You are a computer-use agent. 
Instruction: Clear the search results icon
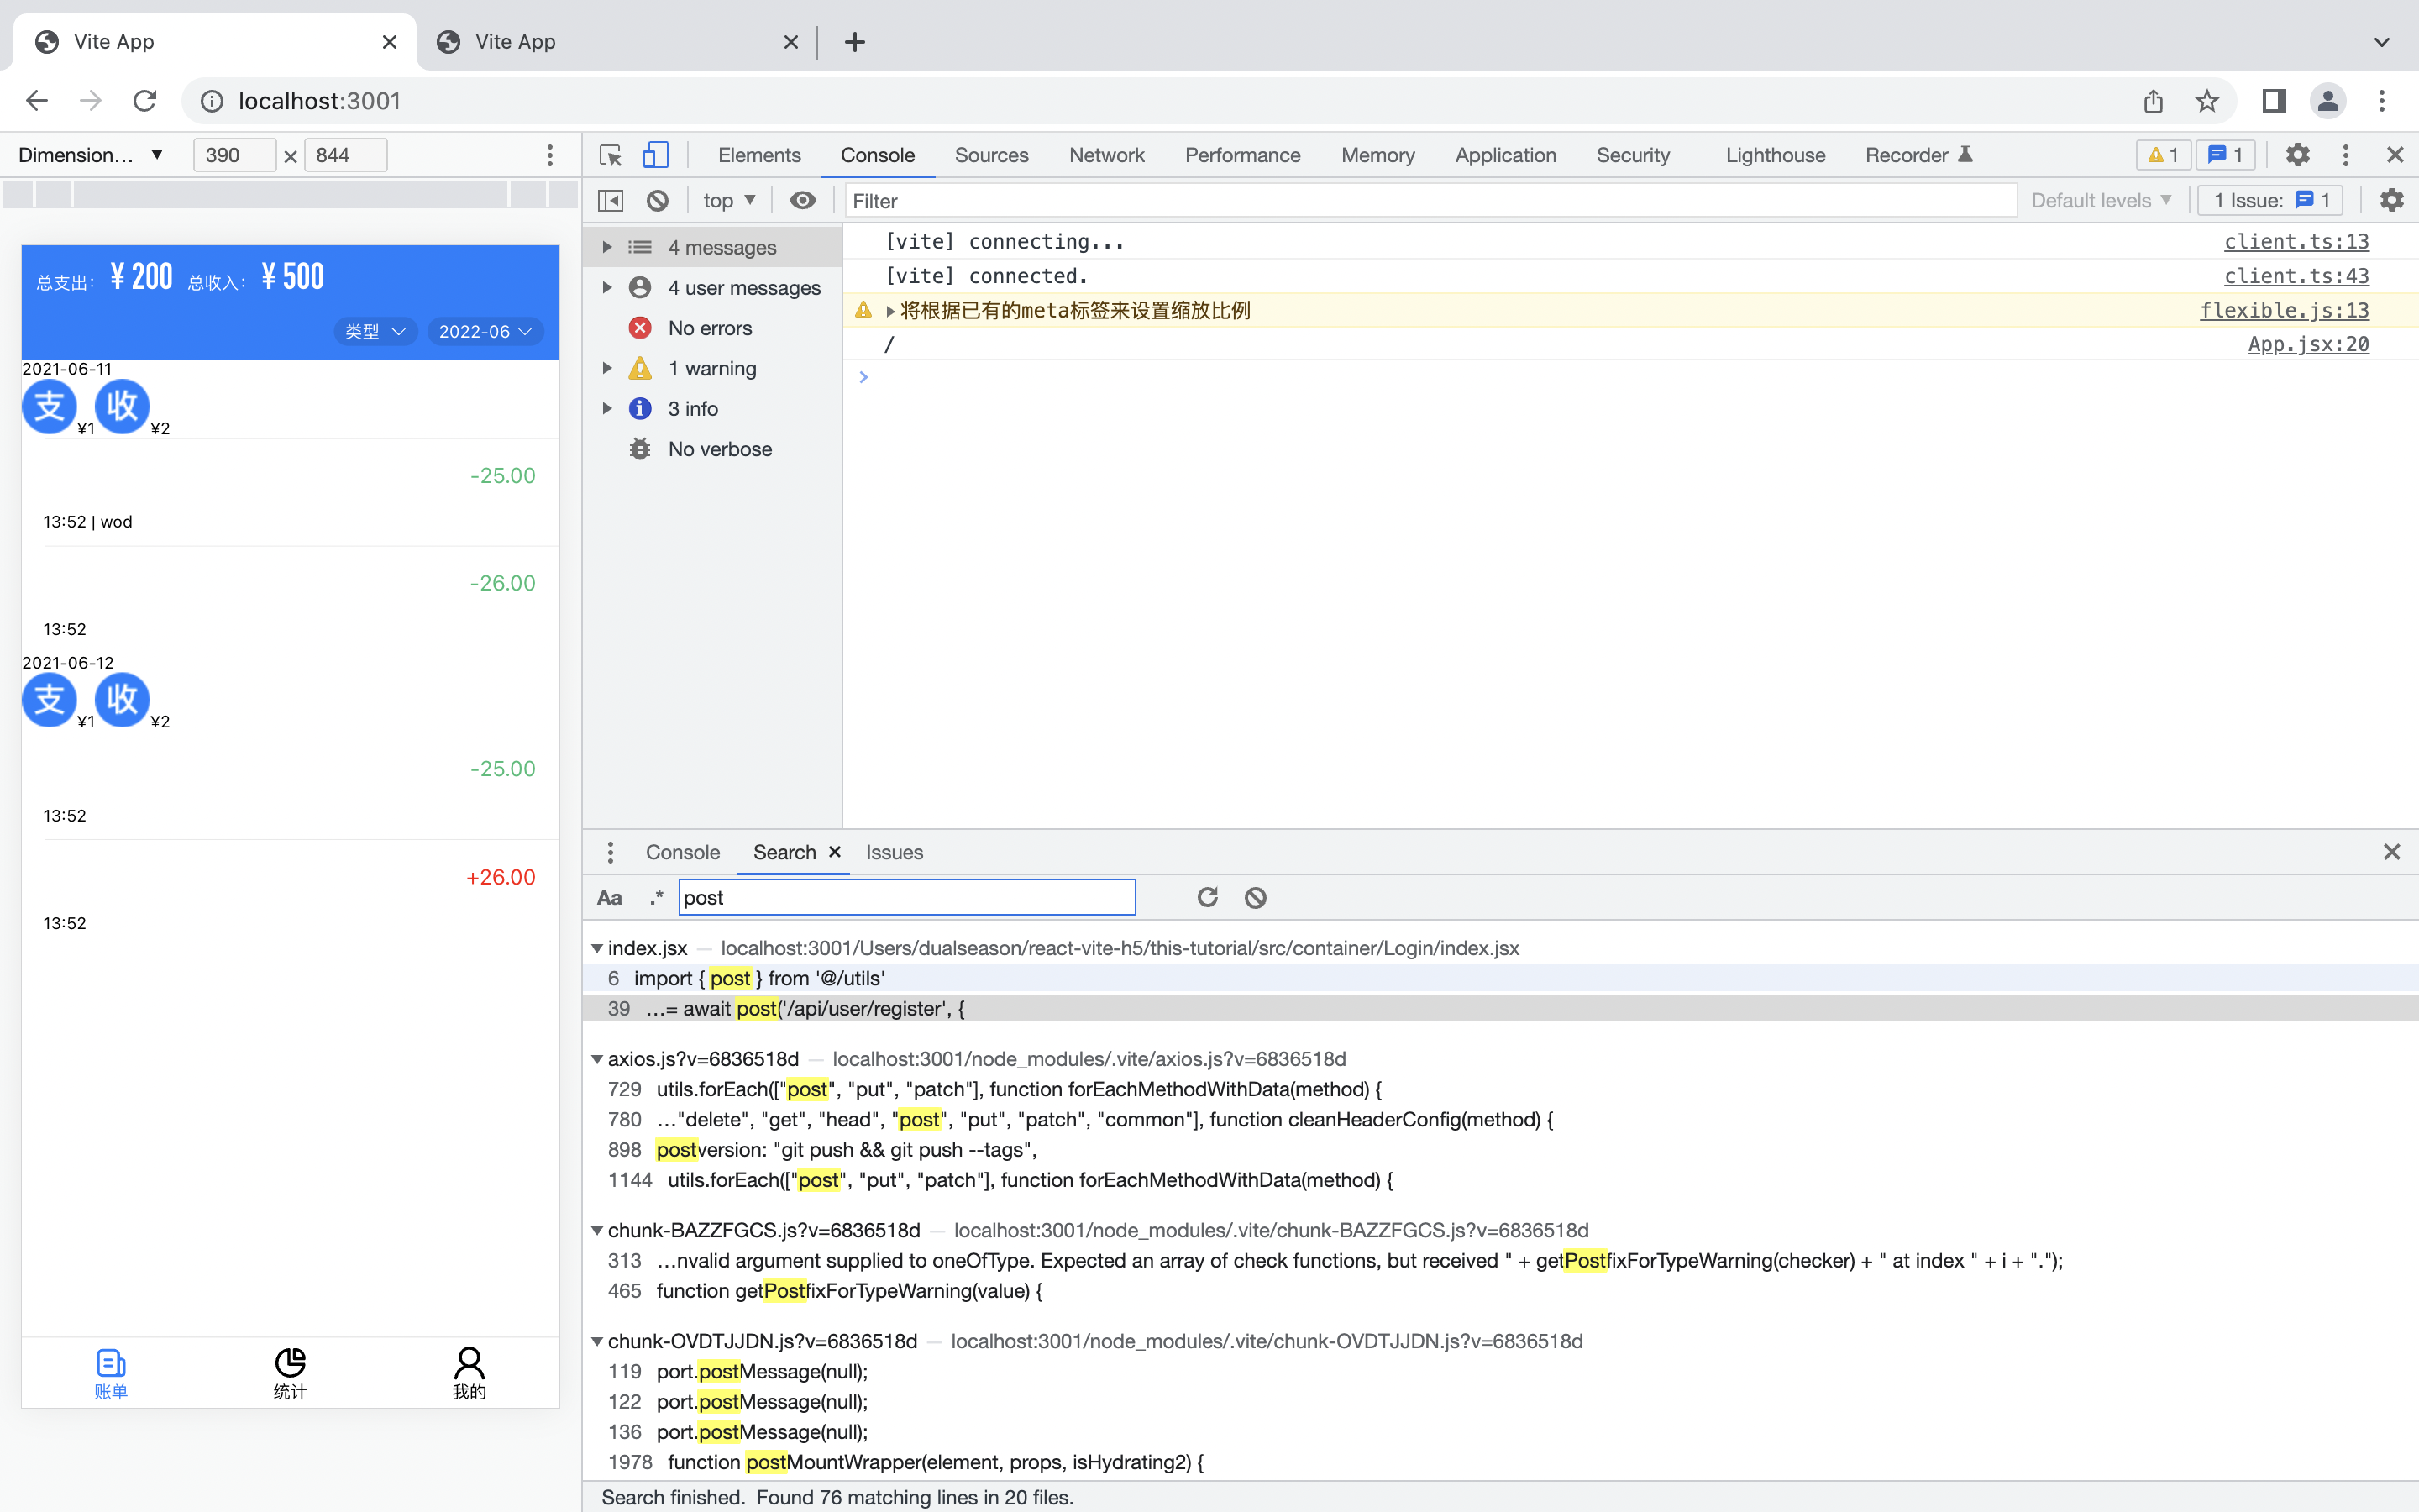tap(1256, 898)
